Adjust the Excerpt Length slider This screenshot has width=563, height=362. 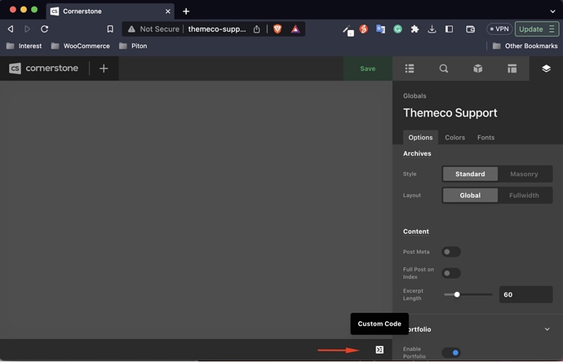coord(457,294)
